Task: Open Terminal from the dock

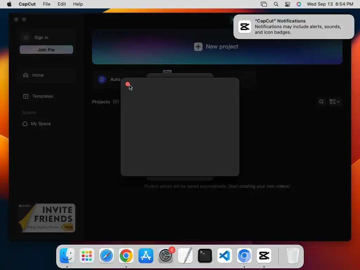Action: (205, 256)
